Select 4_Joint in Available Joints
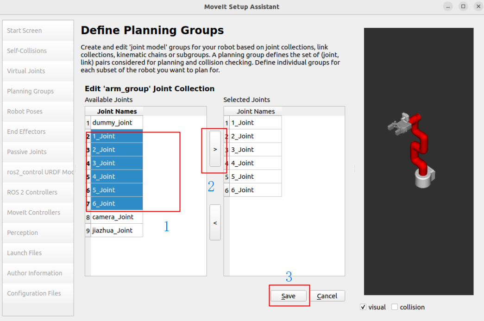The image size is (484, 321). pos(117,176)
